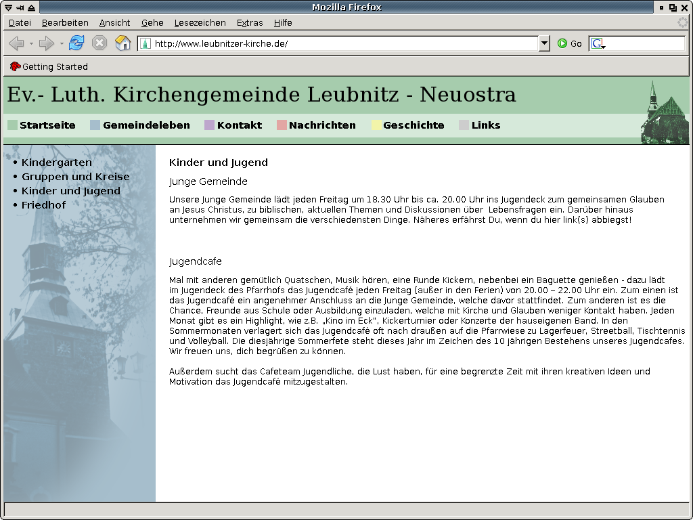Select Kindergarten in the sidebar
This screenshot has width=693, height=520.
point(57,162)
